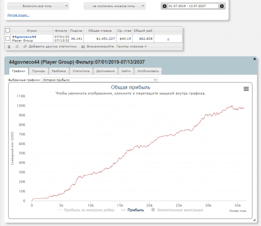Screen dimensions: 261x226
Task: Click the trash delete icon below the table
Action: coord(9,47)
